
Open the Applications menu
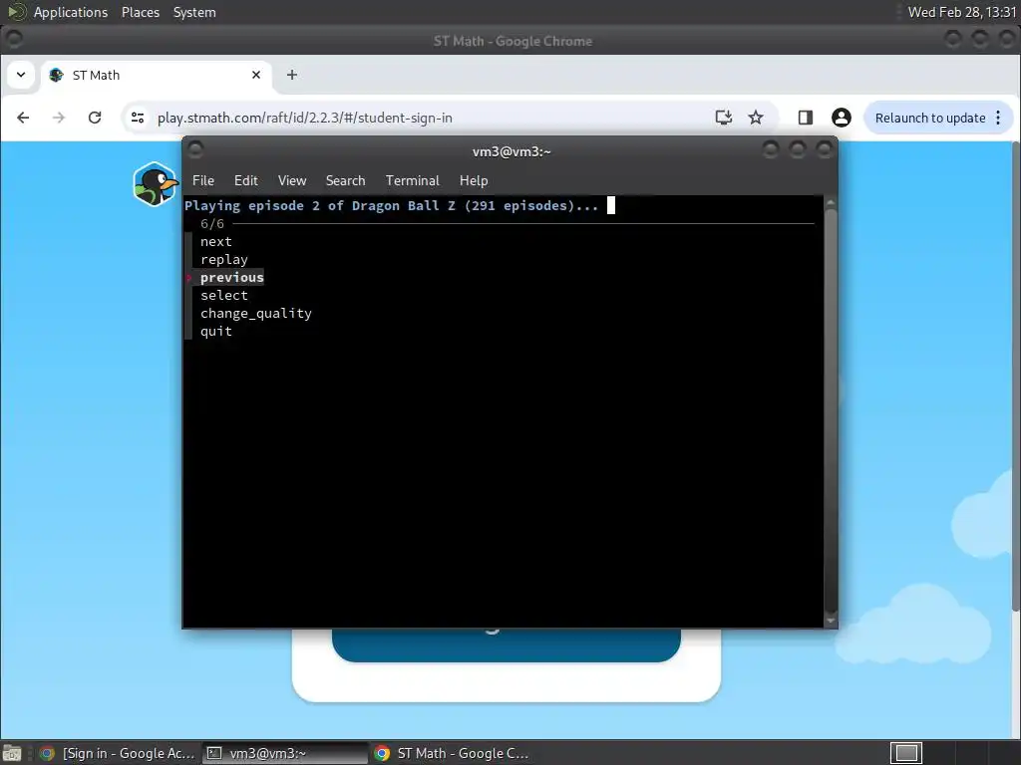(71, 12)
